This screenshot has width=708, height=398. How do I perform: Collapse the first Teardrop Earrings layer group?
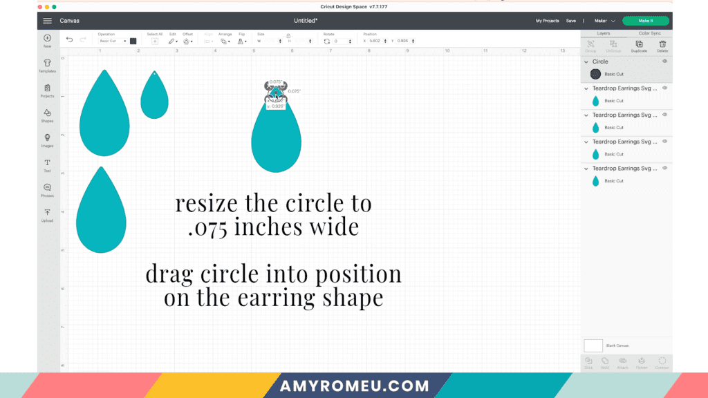click(586, 88)
